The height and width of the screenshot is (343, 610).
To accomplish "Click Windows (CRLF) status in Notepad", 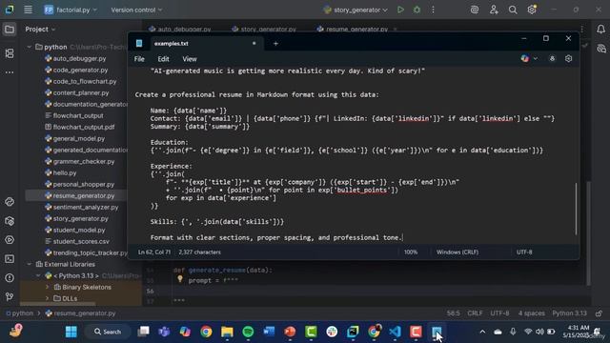I will 457,252.
